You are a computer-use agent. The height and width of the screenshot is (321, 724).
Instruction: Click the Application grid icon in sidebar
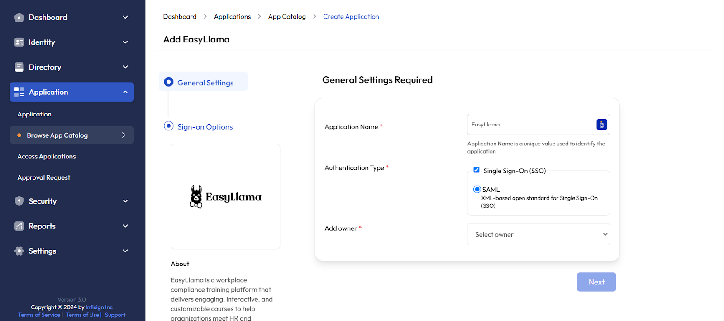(19, 92)
